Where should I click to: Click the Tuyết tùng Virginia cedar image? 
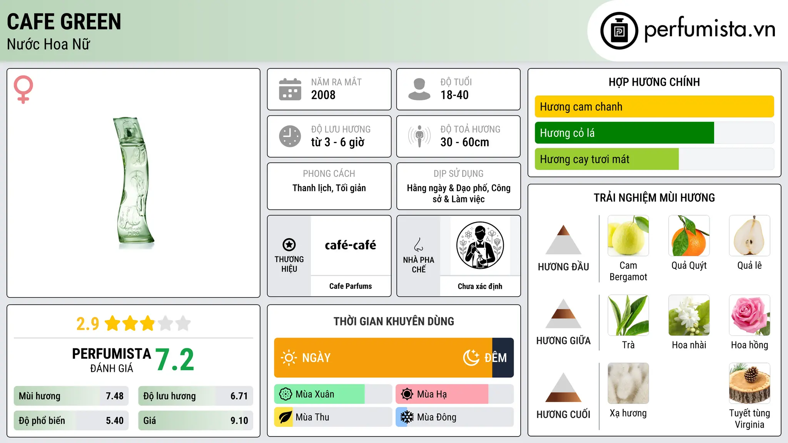[750, 383]
